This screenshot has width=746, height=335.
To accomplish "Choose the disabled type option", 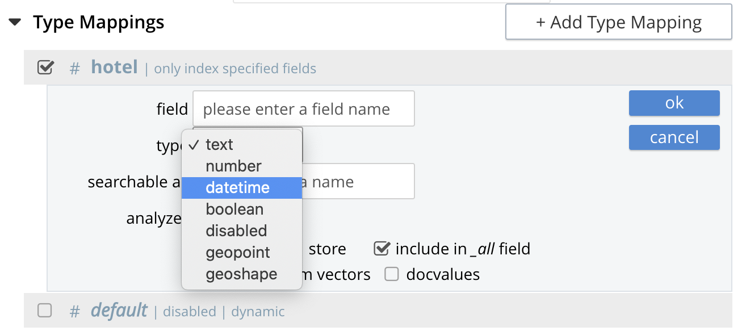I will pyautogui.click(x=236, y=231).
